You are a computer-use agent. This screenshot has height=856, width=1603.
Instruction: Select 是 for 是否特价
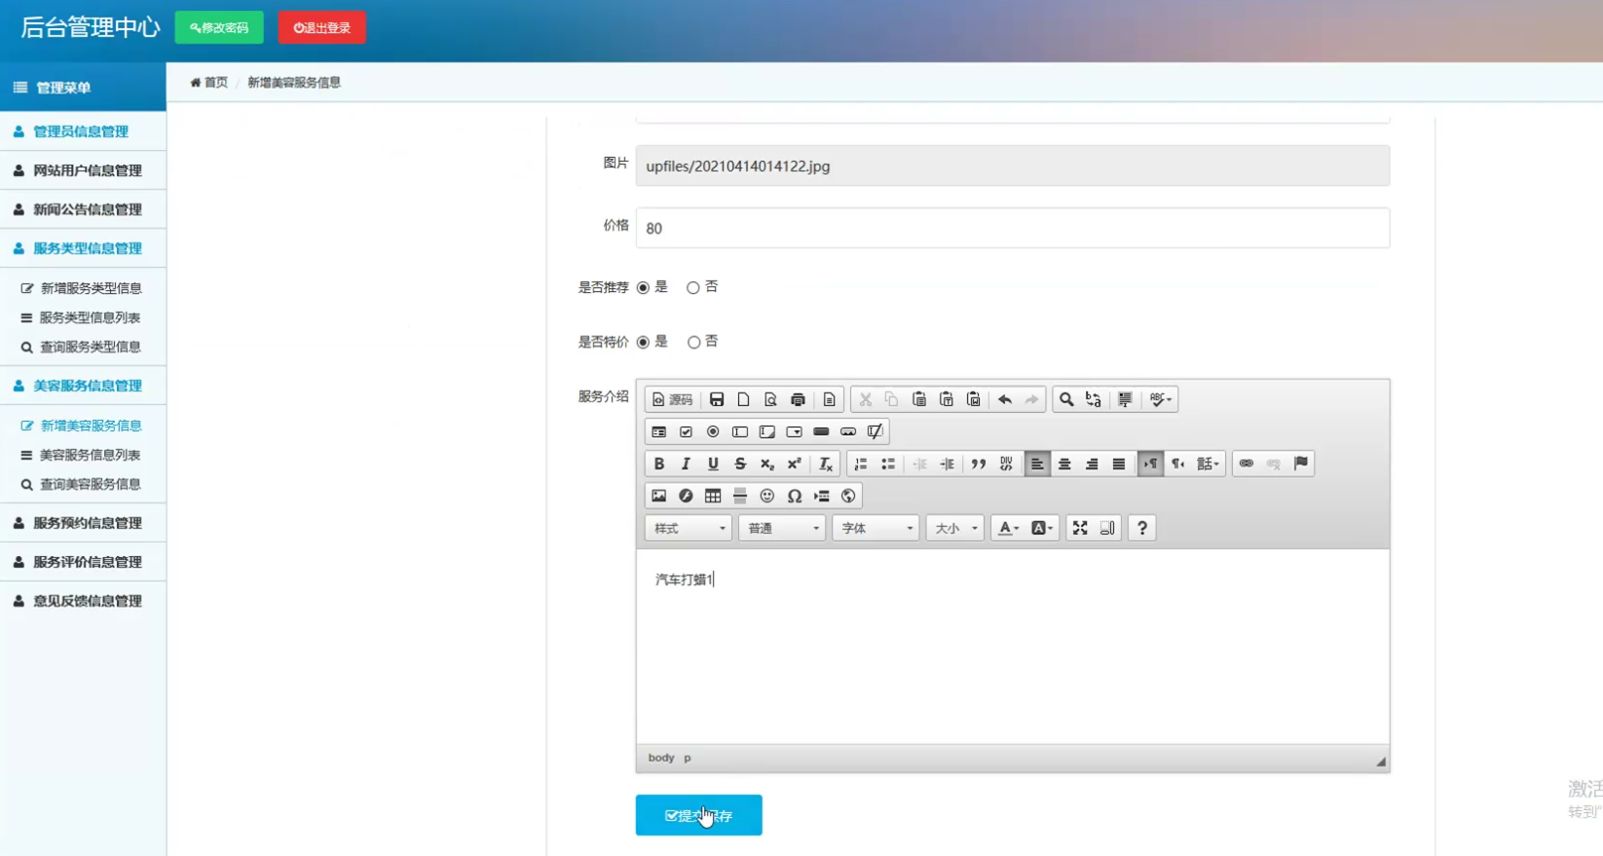[x=643, y=343]
